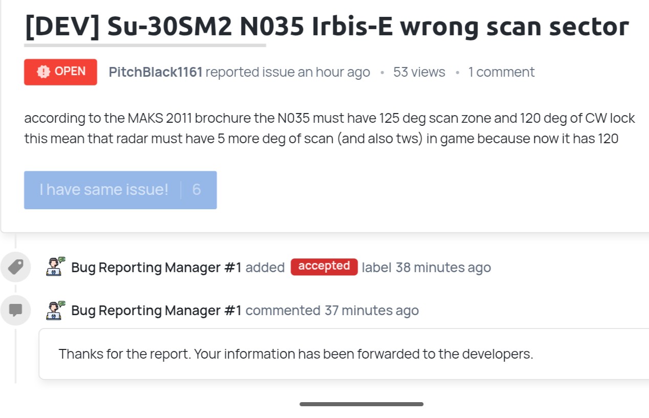Click the comment bubble icon in the timeline
The image size is (649, 418).
point(16,310)
